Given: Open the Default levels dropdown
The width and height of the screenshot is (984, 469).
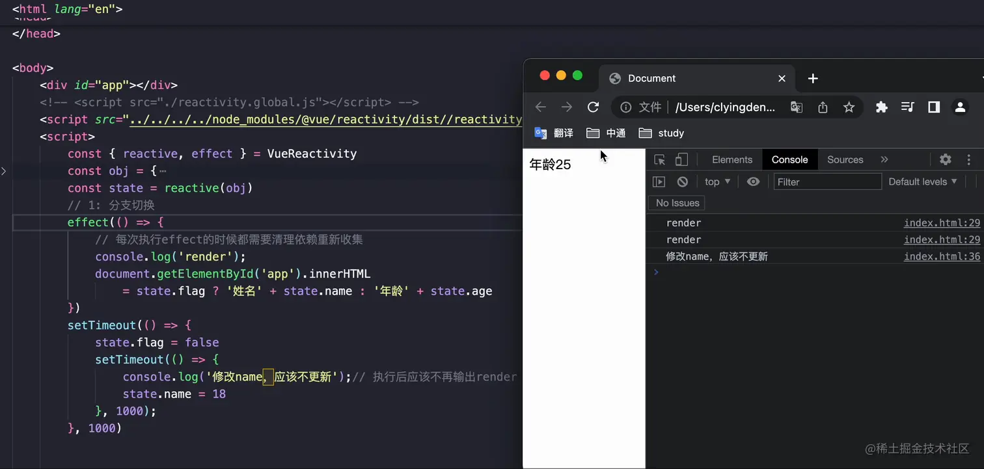Looking at the screenshot, I should 922,181.
